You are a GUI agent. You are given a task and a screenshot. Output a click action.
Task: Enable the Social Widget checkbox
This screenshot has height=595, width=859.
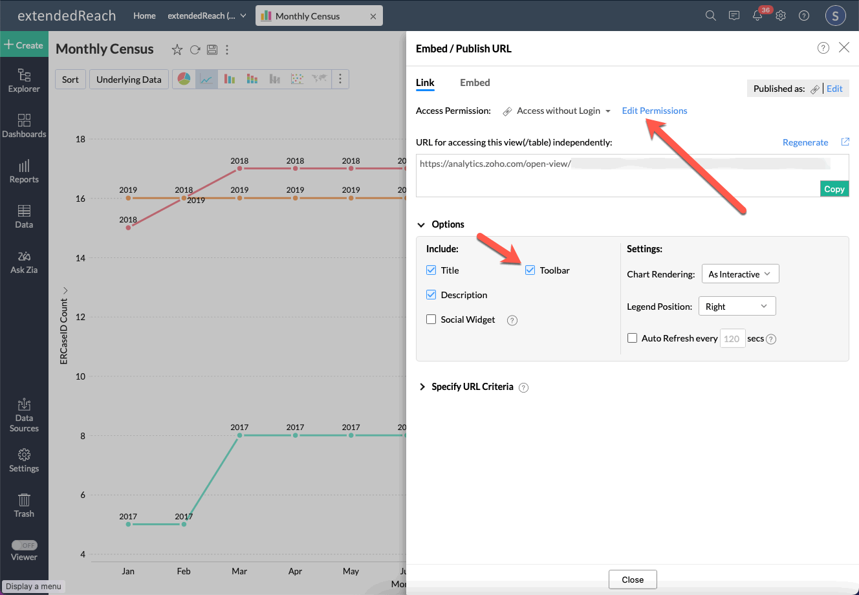point(431,319)
